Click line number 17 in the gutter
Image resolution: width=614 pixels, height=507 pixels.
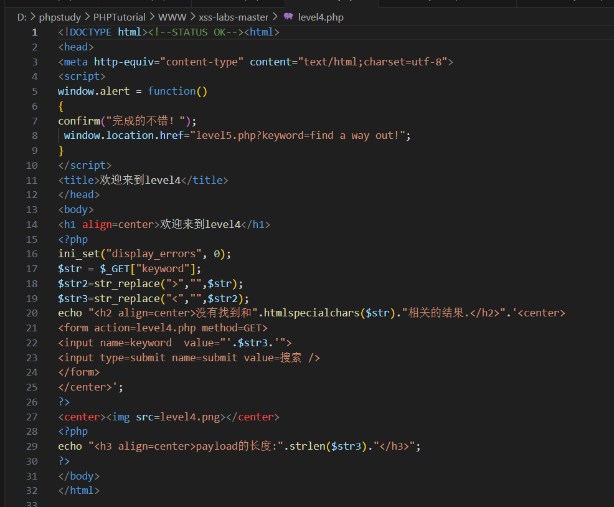(32, 269)
